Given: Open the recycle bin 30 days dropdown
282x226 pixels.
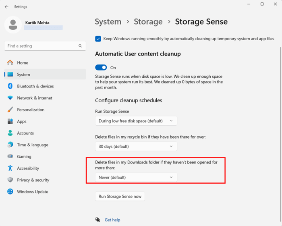Looking at the screenshot, I should point(136,146).
